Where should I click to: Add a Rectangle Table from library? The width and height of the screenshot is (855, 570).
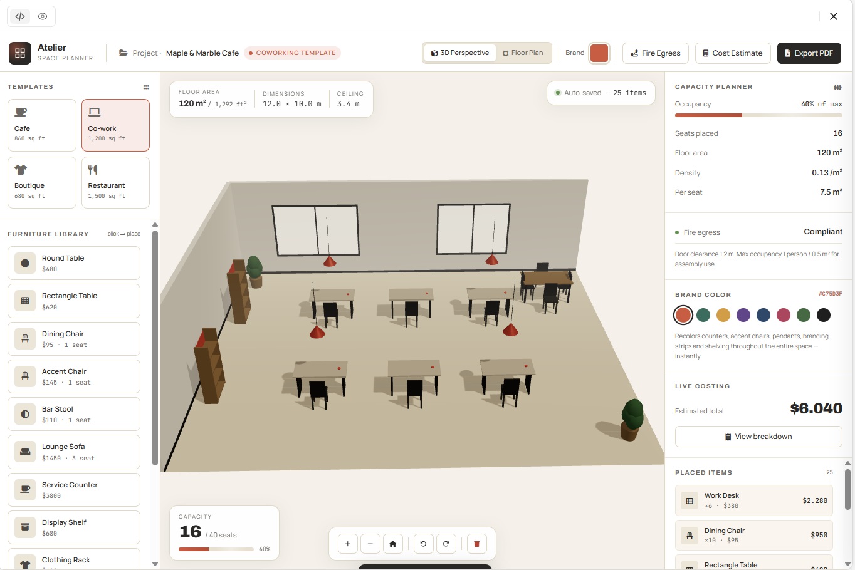[x=74, y=301]
